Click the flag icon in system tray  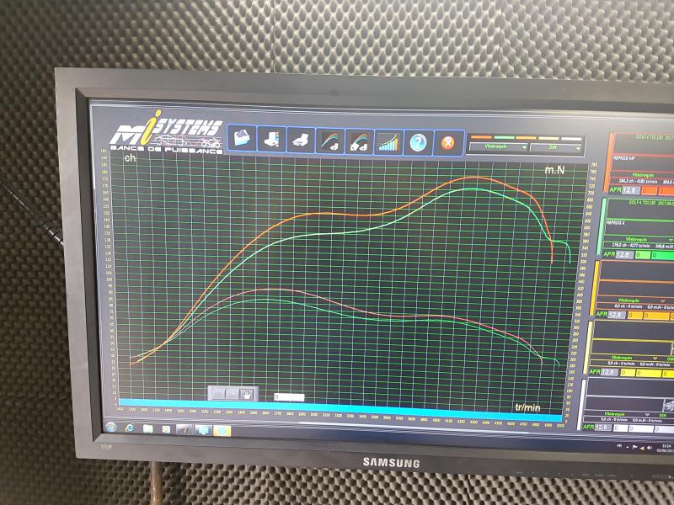(635, 448)
